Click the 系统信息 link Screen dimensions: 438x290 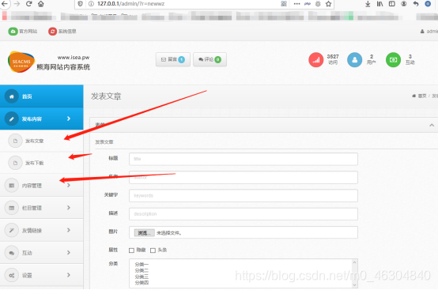pyautogui.click(x=67, y=32)
